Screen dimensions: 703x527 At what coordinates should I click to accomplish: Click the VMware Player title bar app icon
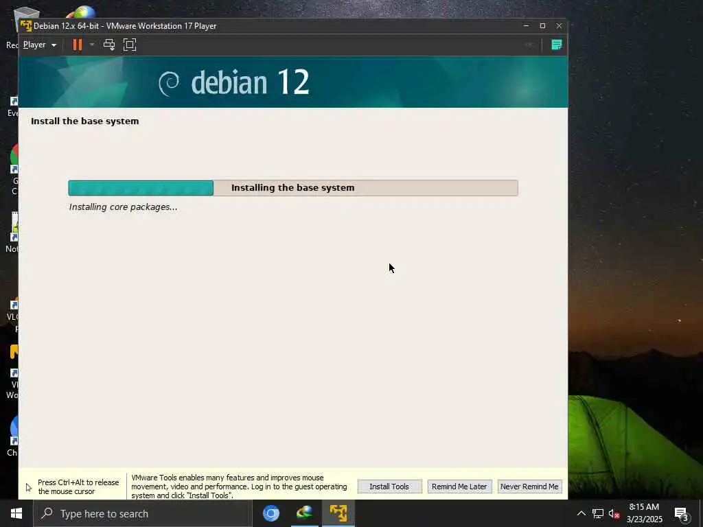coord(26,26)
